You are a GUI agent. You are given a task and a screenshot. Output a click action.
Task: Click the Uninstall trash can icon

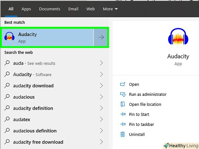coord(122,134)
